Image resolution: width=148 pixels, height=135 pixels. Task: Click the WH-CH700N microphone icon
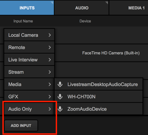60,97
